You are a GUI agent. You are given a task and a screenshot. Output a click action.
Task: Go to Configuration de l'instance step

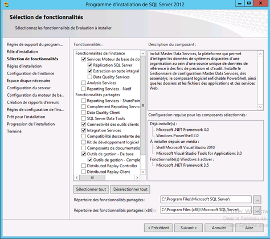click(30, 73)
